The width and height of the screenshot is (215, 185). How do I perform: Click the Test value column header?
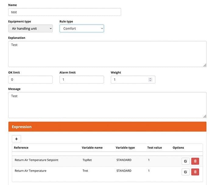coord(154,148)
